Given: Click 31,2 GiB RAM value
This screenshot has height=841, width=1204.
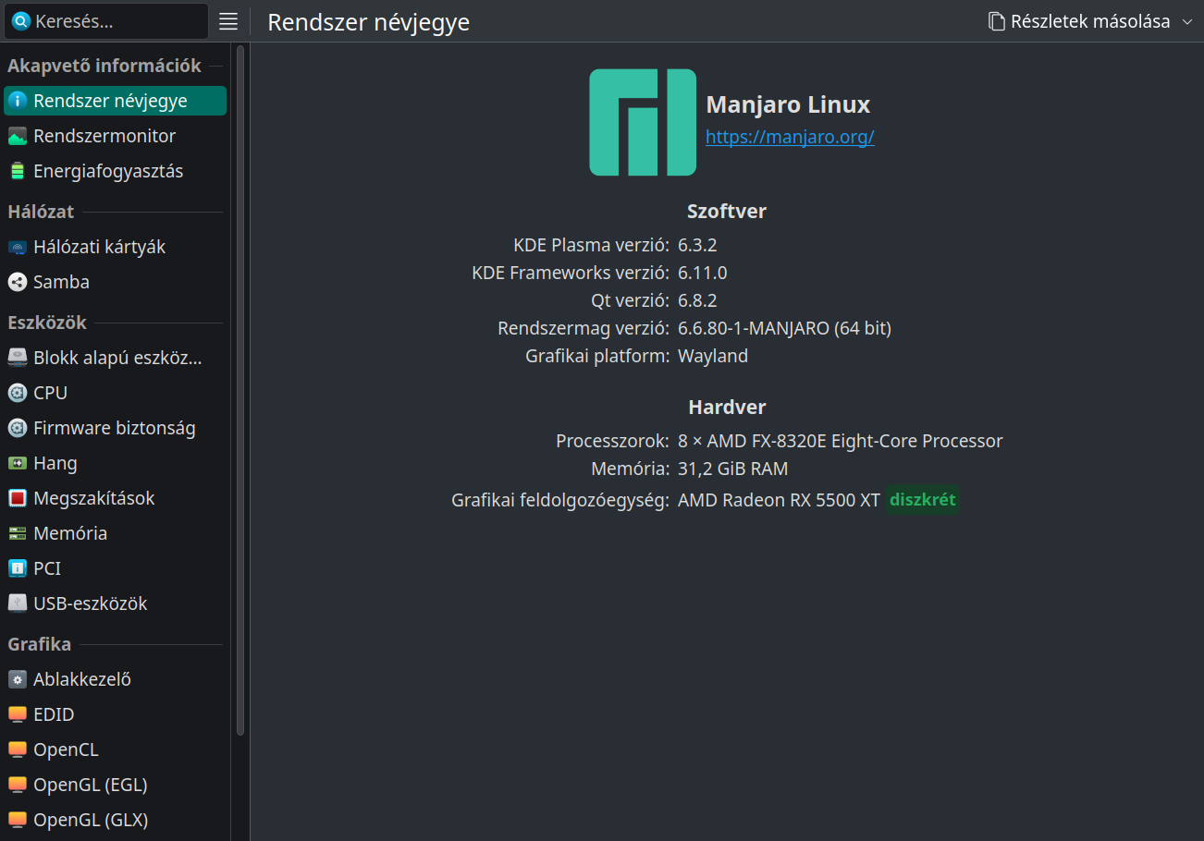Looking at the screenshot, I should tap(733, 469).
